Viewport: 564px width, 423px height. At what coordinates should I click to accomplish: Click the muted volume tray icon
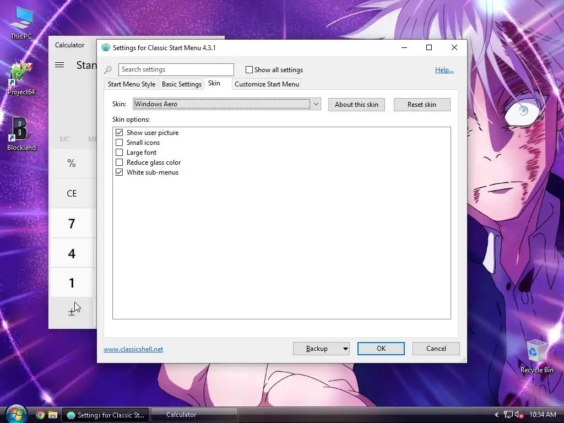(519, 415)
